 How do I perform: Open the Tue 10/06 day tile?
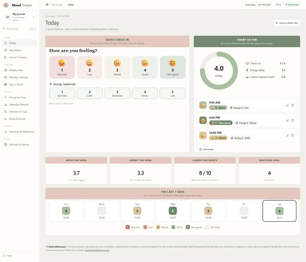(137, 211)
